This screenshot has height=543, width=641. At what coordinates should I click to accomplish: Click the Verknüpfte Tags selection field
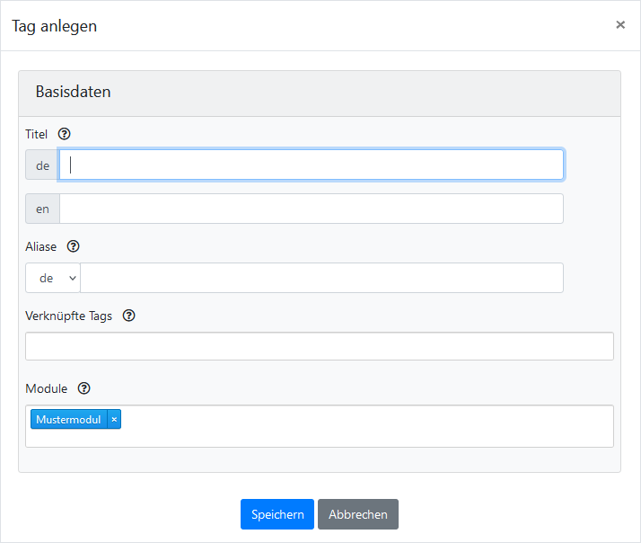click(x=319, y=346)
